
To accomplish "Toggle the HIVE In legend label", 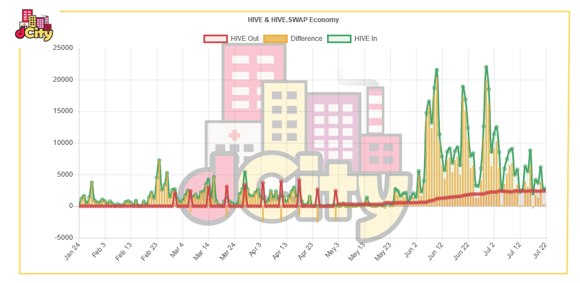I will pos(365,39).
